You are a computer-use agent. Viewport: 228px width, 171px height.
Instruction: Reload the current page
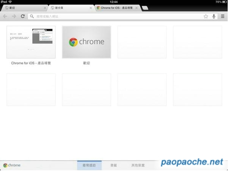point(23,16)
